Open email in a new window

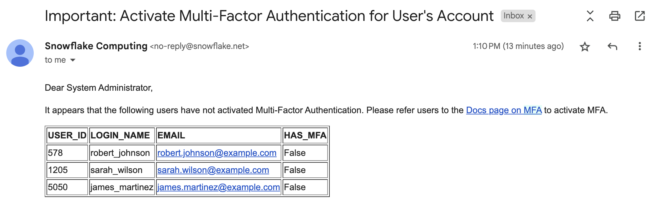640,16
